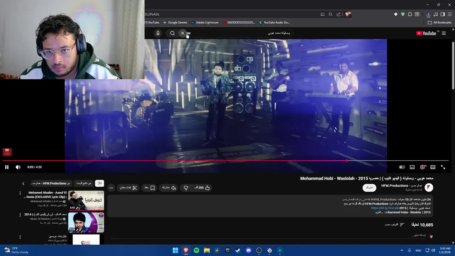Open the YouTube Audio Do... bookmark
Image resolution: width=455 pixels, height=256 pixels.
(274, 22)
